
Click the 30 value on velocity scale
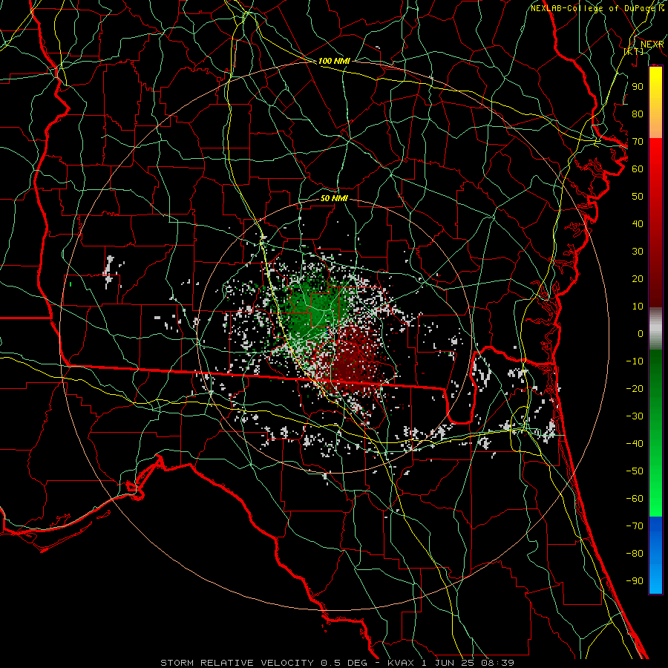coord(638,252)
